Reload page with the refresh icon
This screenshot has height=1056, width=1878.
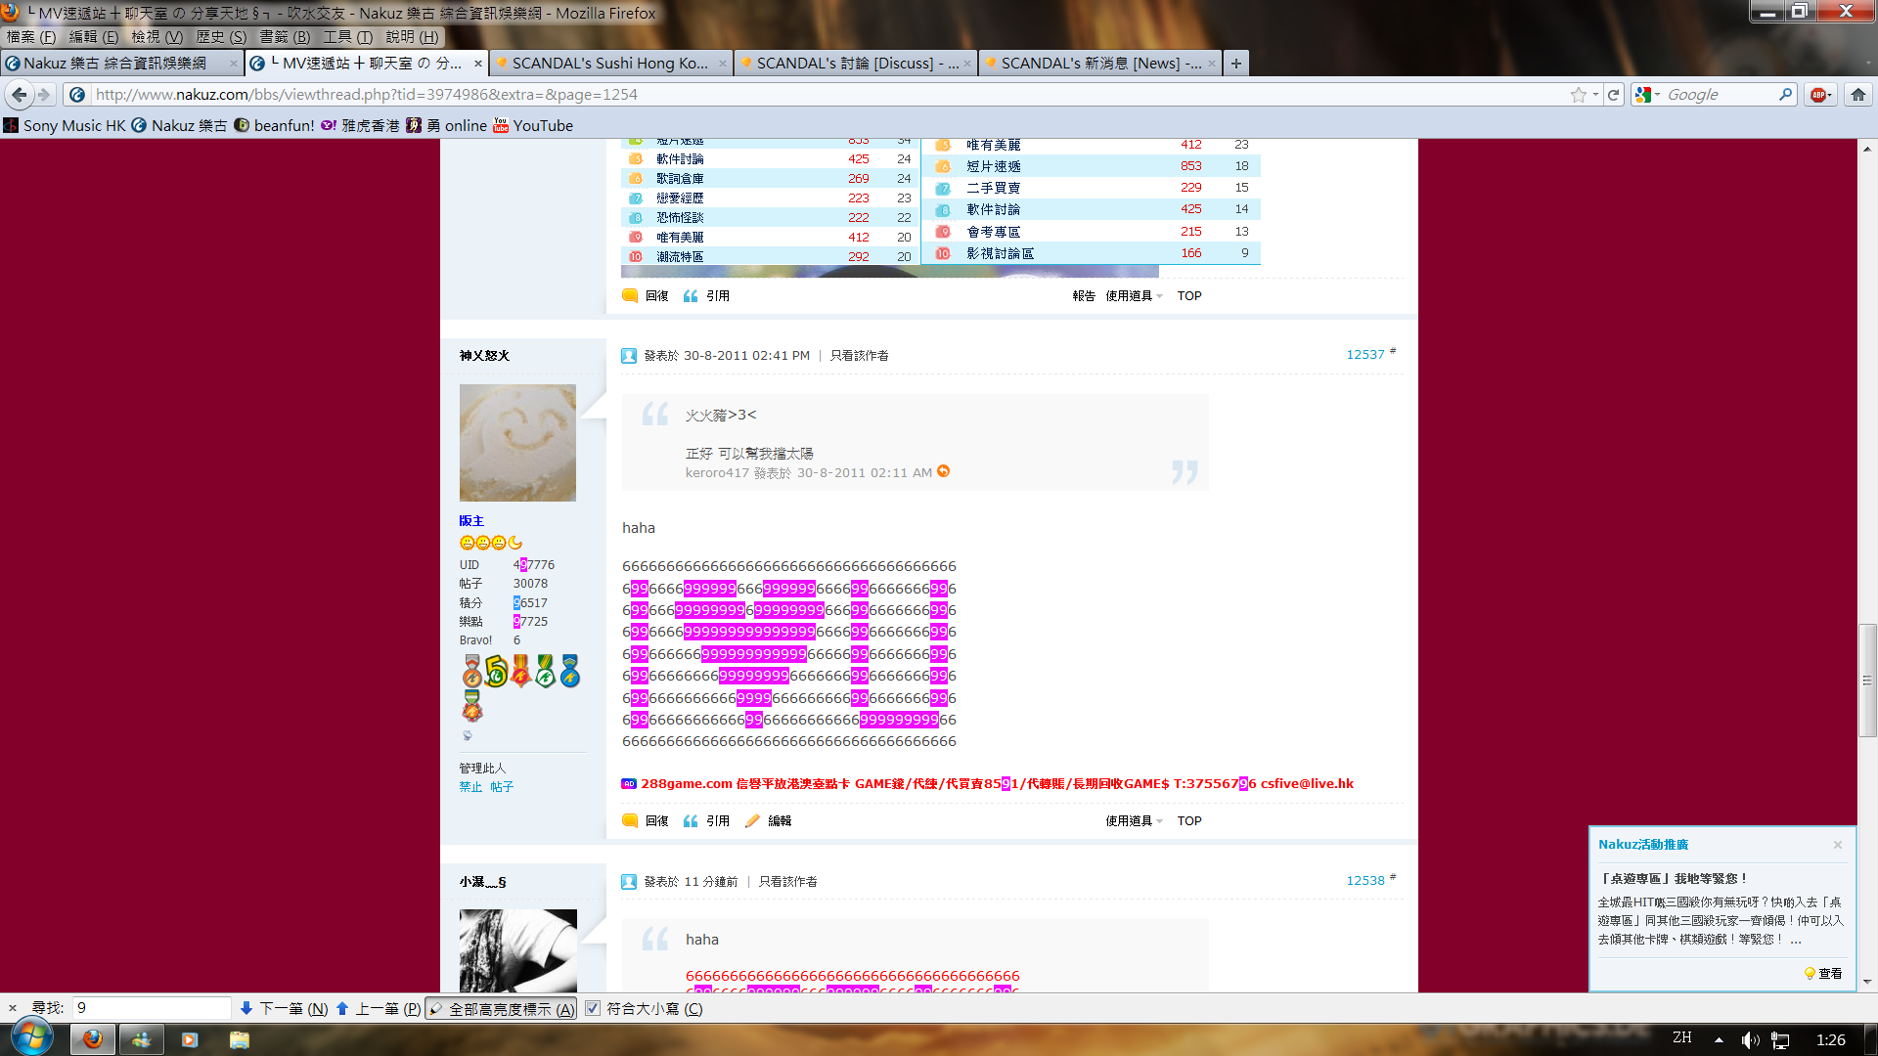click(1614, 95)
